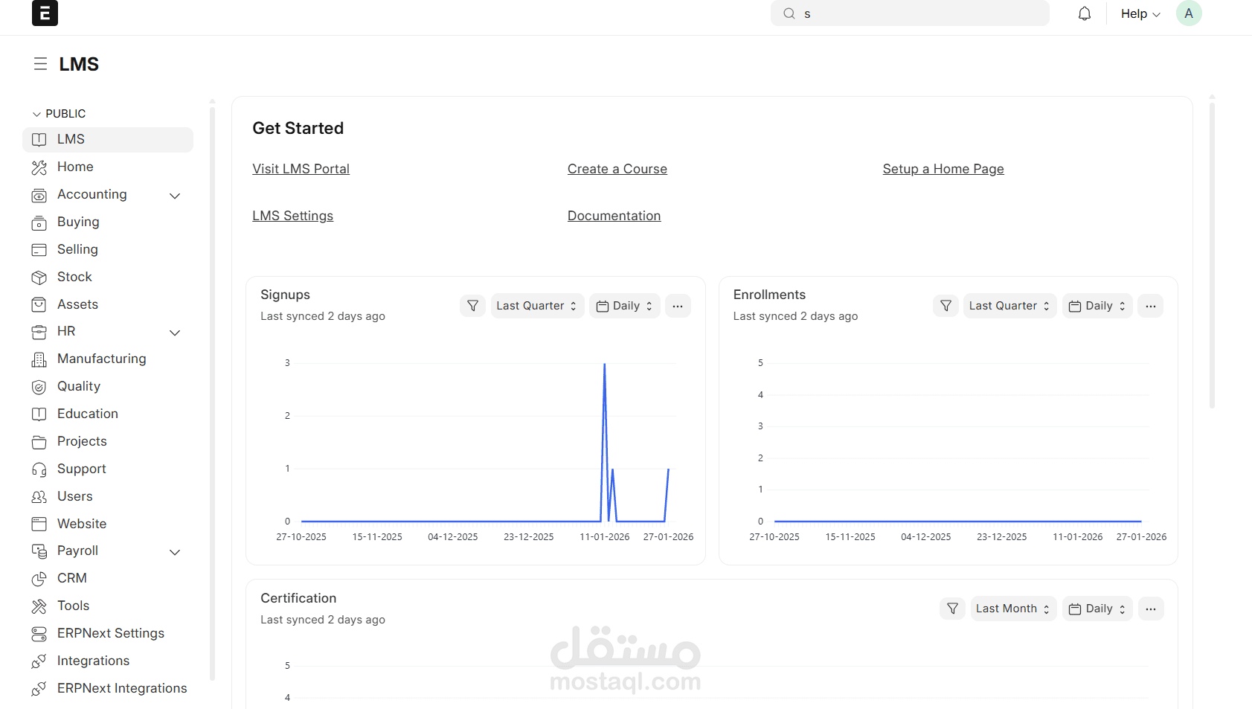Click the Support headset icon
The image size is (1252, 709).
coord(39,469)
